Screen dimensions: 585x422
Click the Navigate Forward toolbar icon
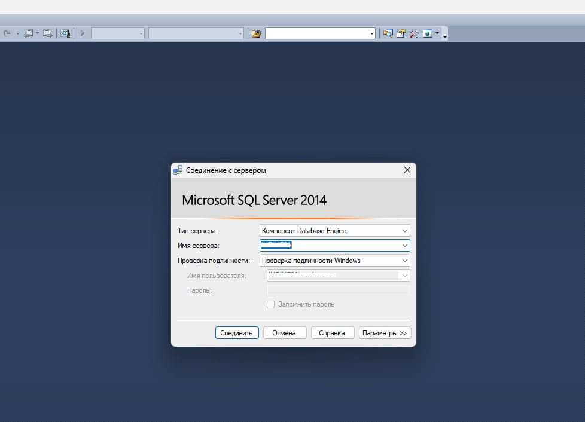click(47, 33)
